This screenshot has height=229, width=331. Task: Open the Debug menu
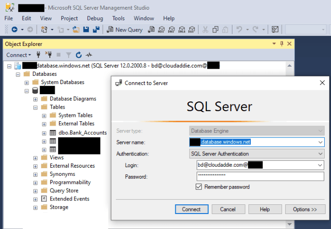tap(95, 18)
